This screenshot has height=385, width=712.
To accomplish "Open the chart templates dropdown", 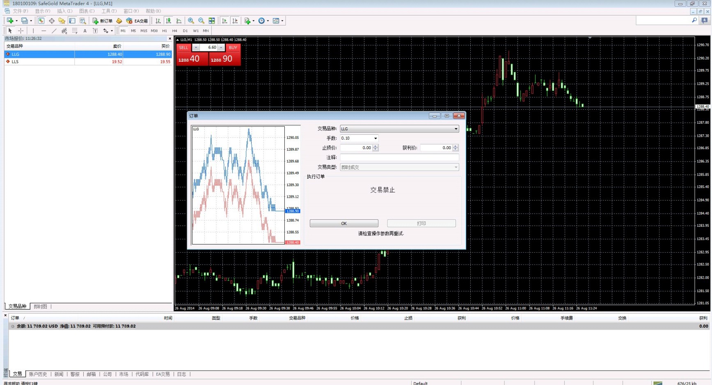I will point(278,21).
